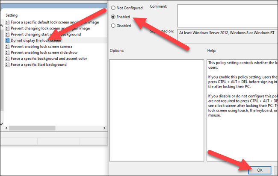Click the 'Force a specific Start background' policy icon
This screenshot has width=278, height=176.
point(8,64)
